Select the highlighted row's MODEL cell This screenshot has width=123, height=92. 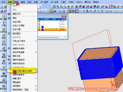click(x=62, y=29)
